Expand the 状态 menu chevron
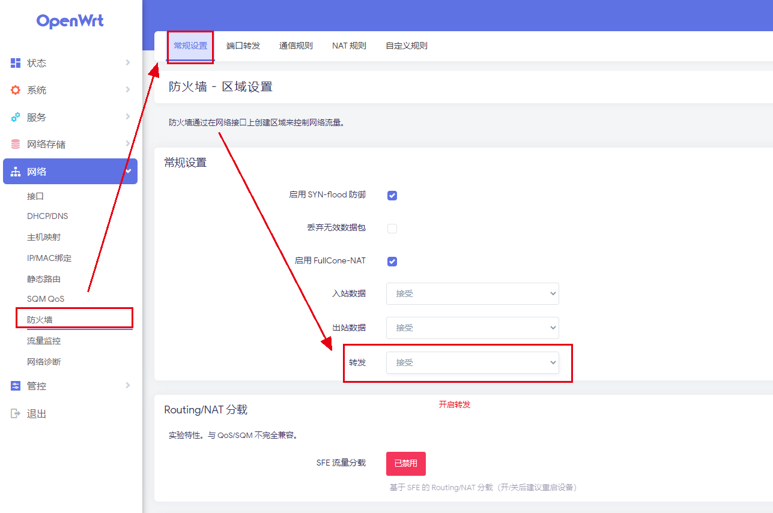 128,62
